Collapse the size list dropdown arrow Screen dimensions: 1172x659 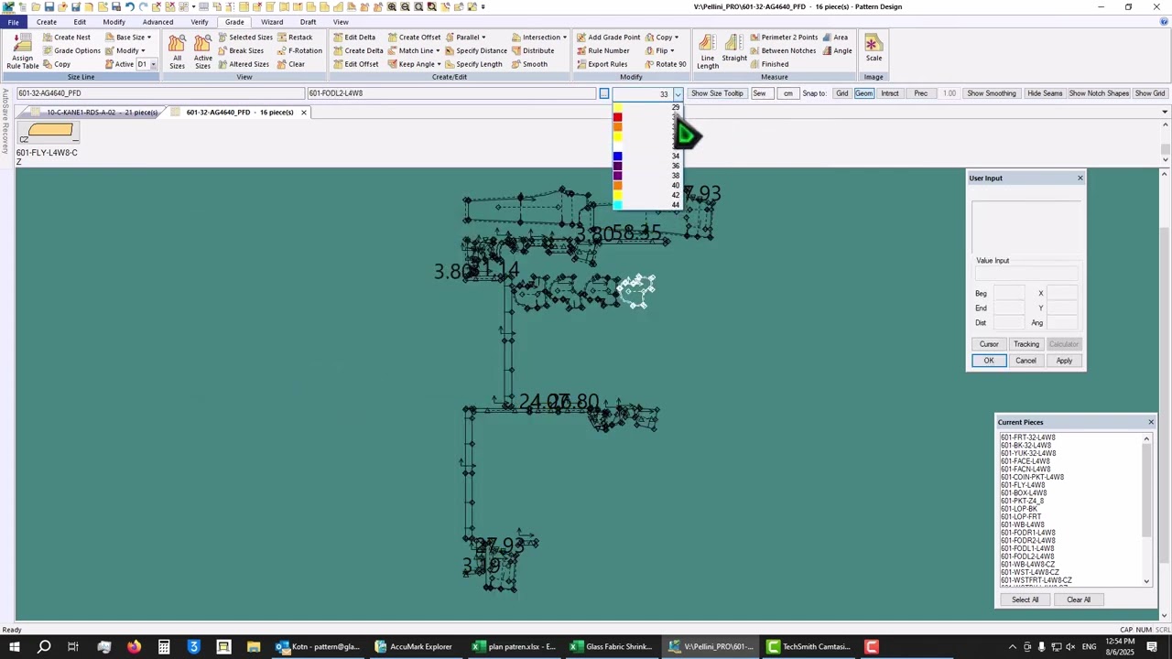[678, 93]
